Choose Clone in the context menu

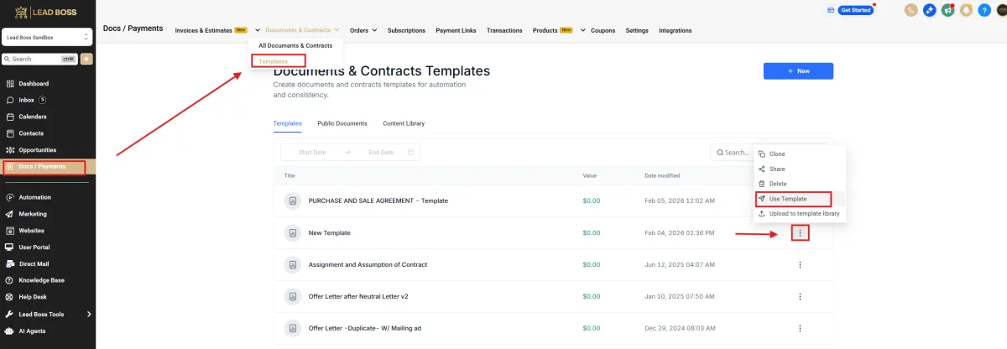click(x=777, y=154)
